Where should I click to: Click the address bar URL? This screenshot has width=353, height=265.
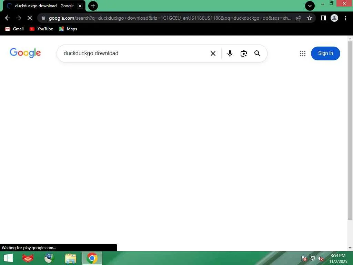tap(170, 18)
